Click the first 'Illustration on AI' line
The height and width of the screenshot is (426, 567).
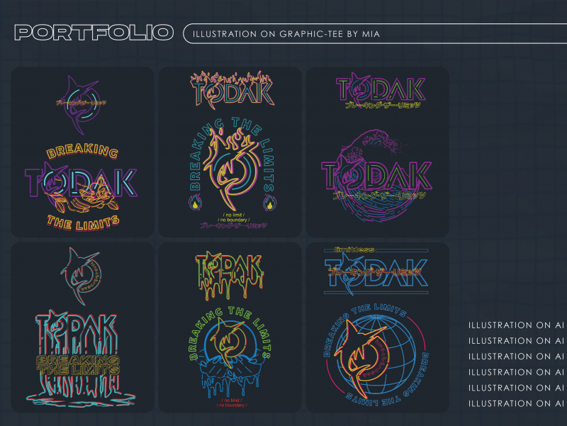tap(517, 325)
